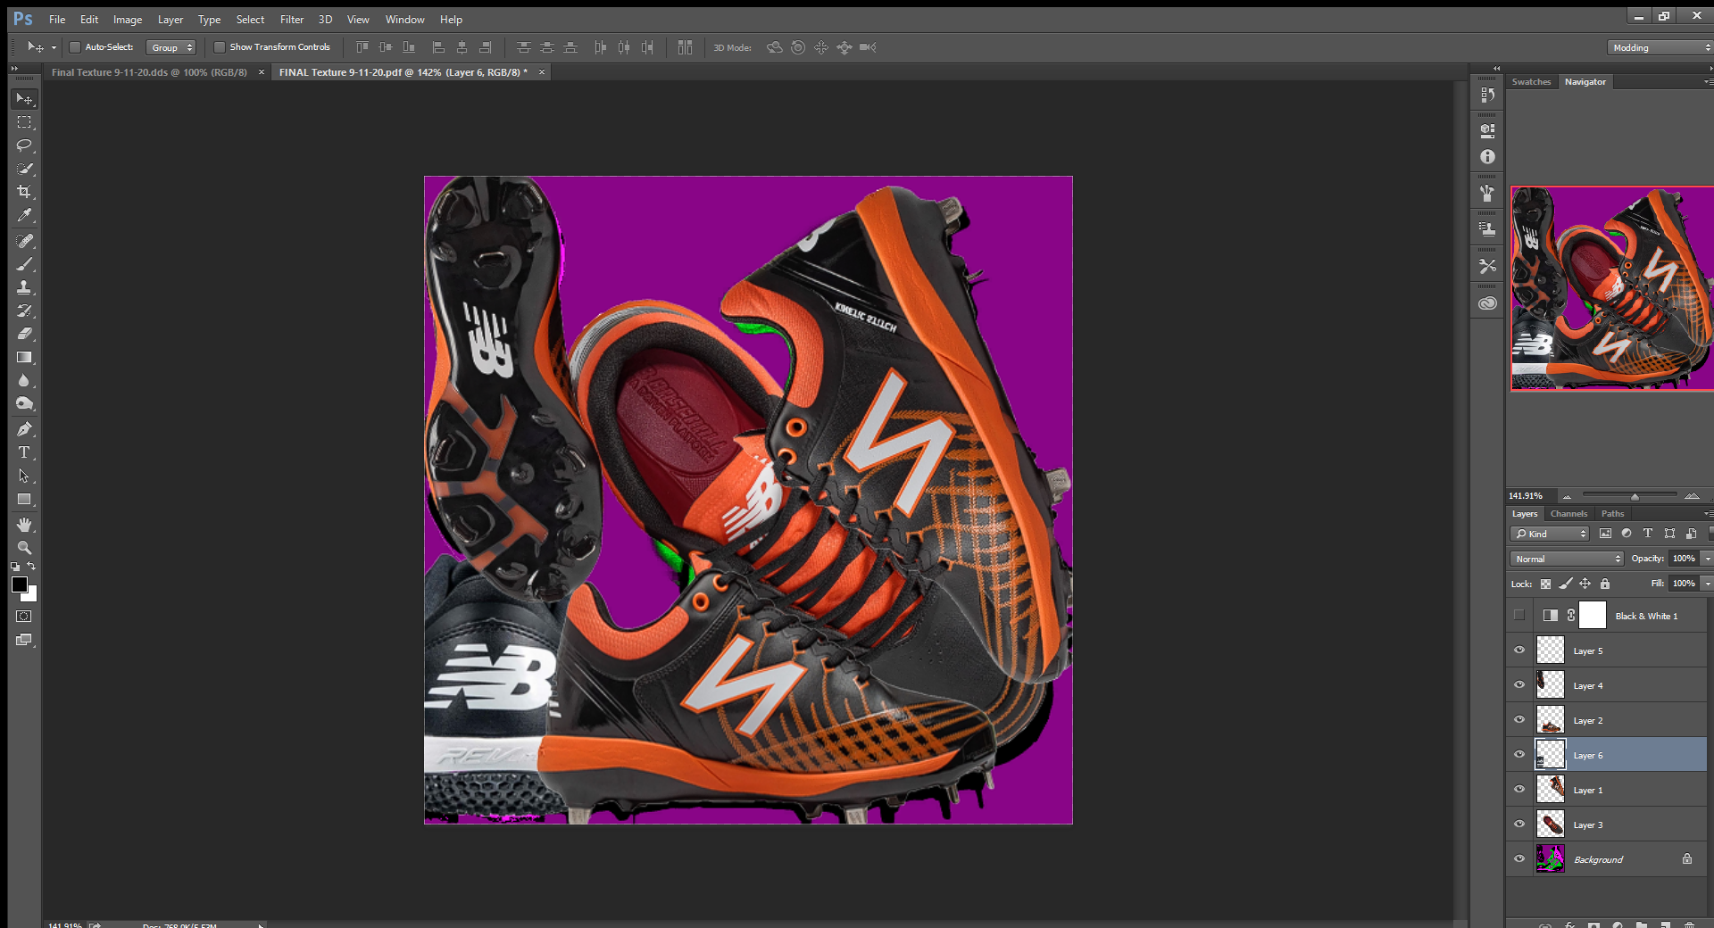Hide Layer 2 visibility eye
Viewport: 1714px width, 928px height.
1519,719
